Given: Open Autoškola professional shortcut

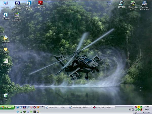Looking at the screenshot, I should [x=144, y=3].
